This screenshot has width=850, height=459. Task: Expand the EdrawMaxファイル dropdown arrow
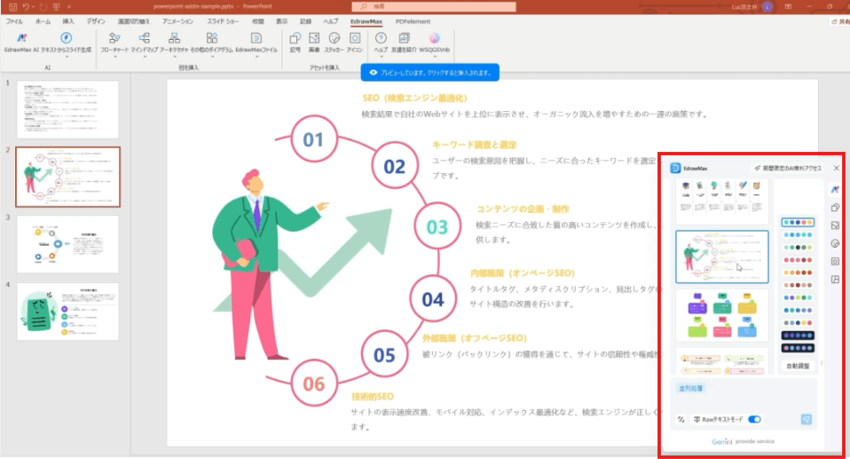(256, 57)
